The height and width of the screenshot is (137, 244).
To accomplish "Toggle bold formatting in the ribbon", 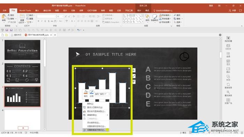I will pos(38,21).
